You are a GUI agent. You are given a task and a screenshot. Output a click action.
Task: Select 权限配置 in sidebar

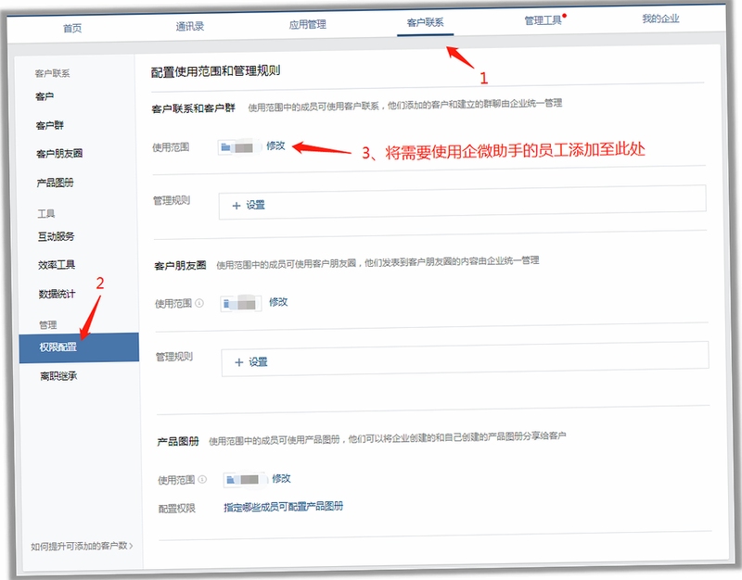coord(79,347)
